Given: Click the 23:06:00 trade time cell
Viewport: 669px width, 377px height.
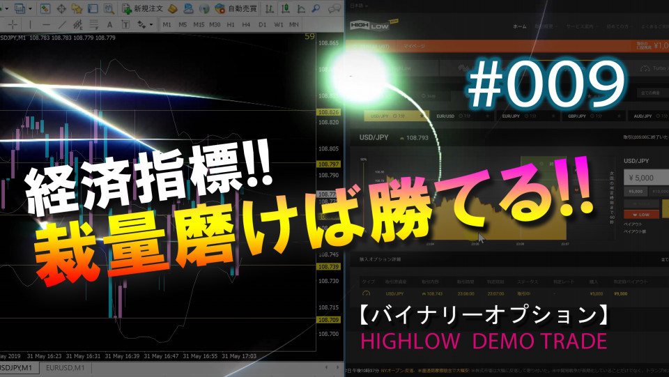Looking at the screenshot, I should (466, 293).
